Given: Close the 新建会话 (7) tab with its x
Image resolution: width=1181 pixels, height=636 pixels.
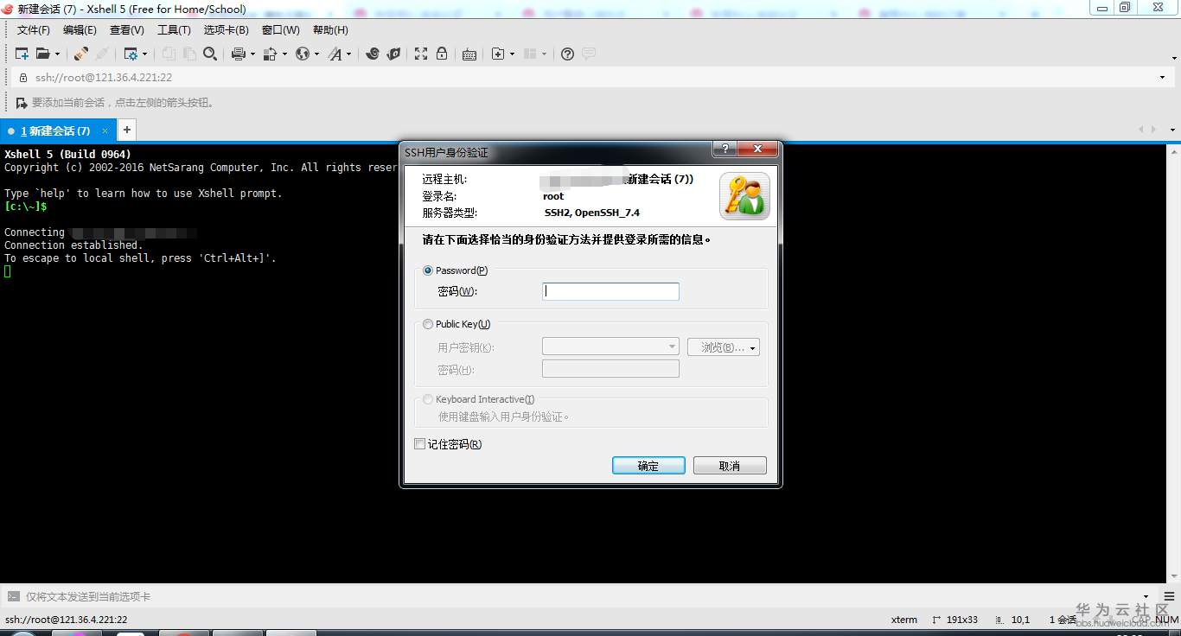Looking at the screenshot, I should pos(105,130).
